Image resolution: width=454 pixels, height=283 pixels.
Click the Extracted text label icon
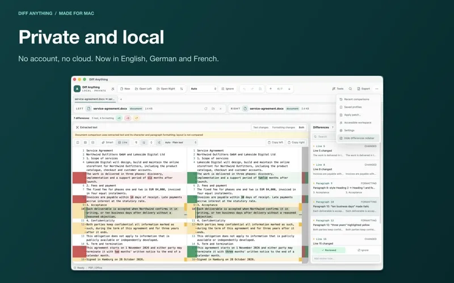(77, 127)
